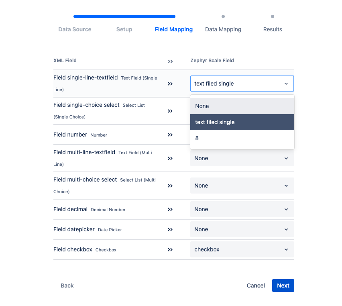Click the double-arrow icon in the header row
The image size is (342, 306).
point(170,61)
